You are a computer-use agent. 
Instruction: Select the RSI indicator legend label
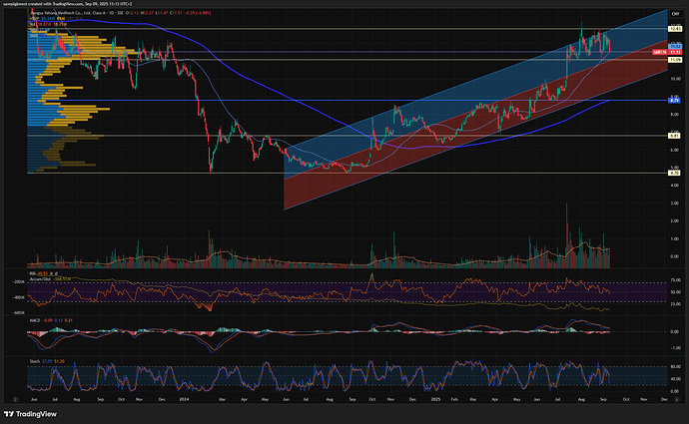[x=34, y=271]
